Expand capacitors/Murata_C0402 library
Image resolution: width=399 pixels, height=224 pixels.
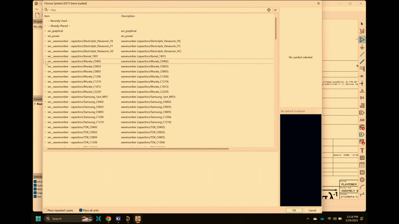[45, 62]
